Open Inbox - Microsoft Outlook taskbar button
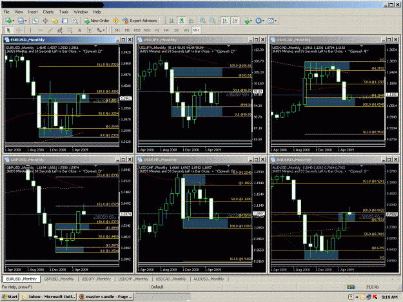 click(49, 297)
